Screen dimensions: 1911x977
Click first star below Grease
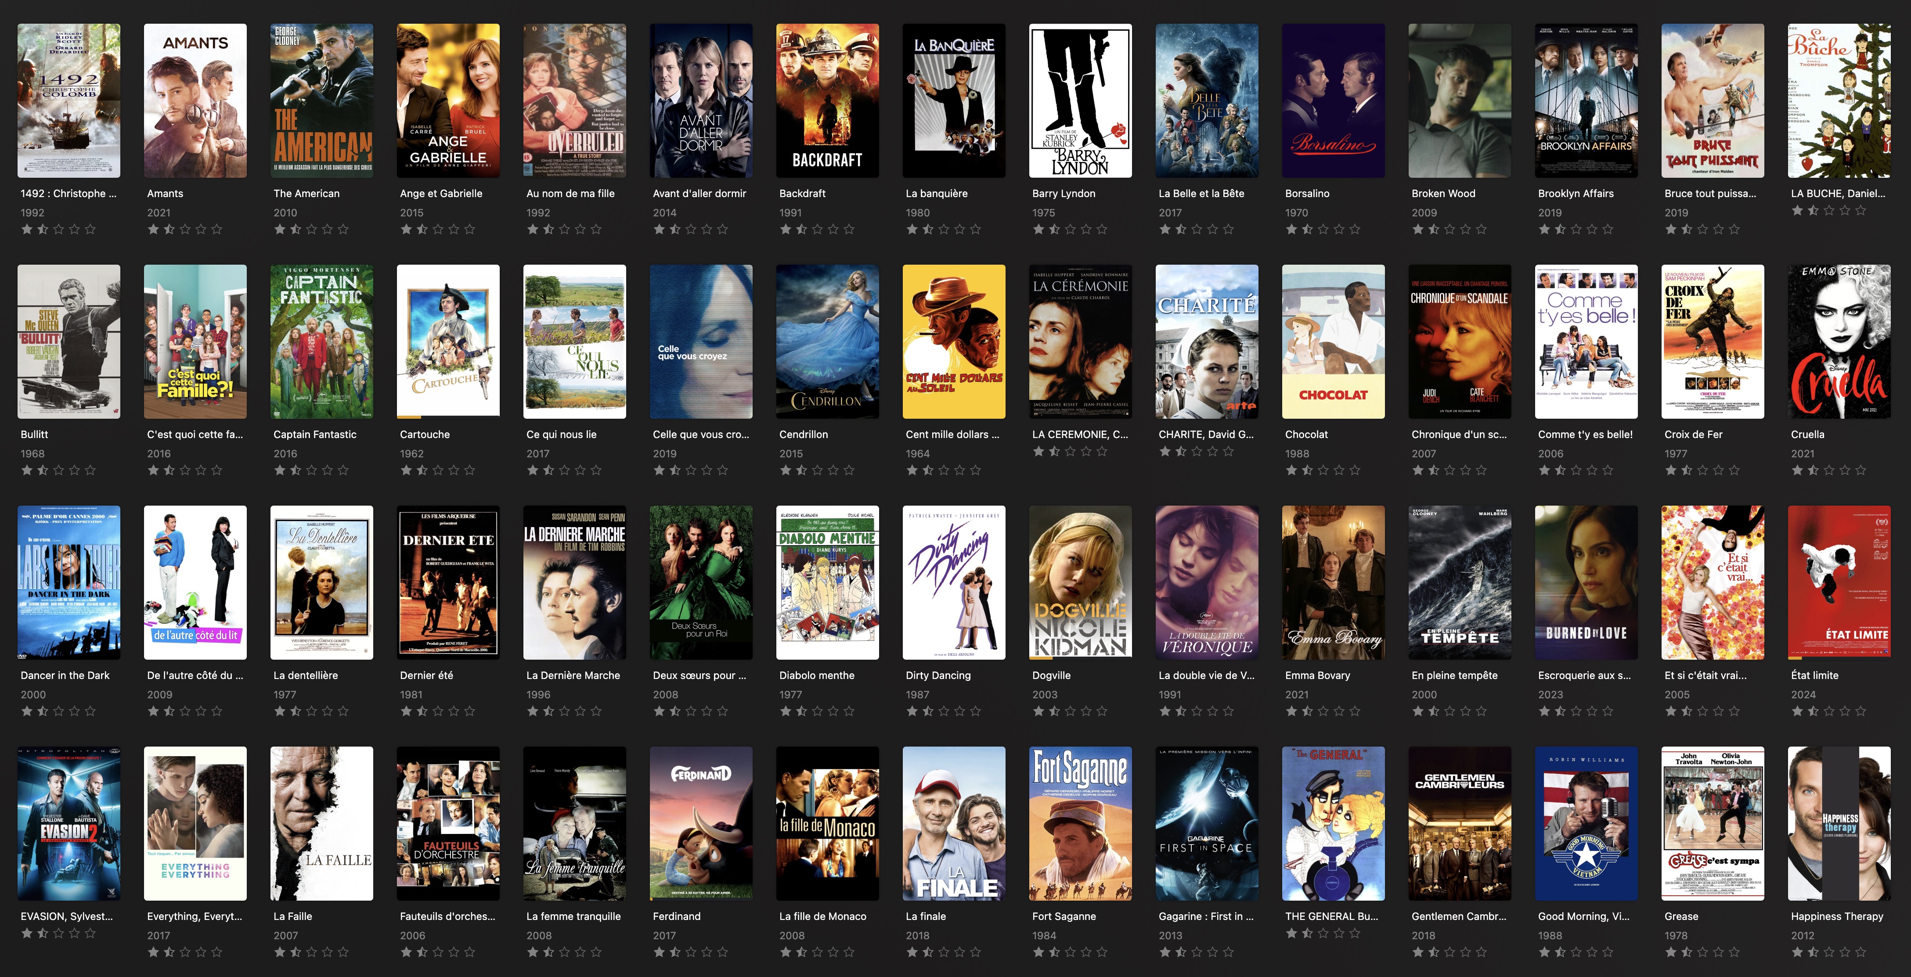(x=1671, y=952)
